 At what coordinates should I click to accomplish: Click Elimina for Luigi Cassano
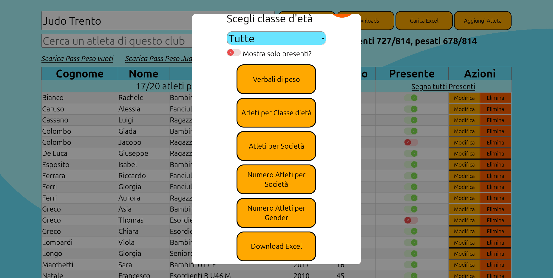495,120
